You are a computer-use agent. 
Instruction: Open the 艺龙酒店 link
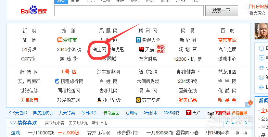point(227,72)
